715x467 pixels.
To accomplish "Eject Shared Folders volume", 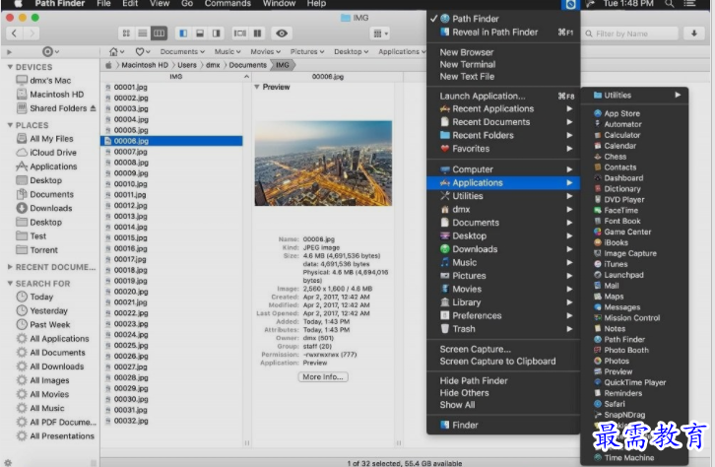I will (x=93, y=108).
